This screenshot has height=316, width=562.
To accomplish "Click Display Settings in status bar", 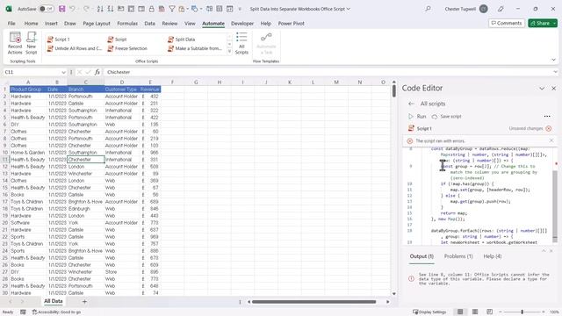I will (x=429, y=312).
